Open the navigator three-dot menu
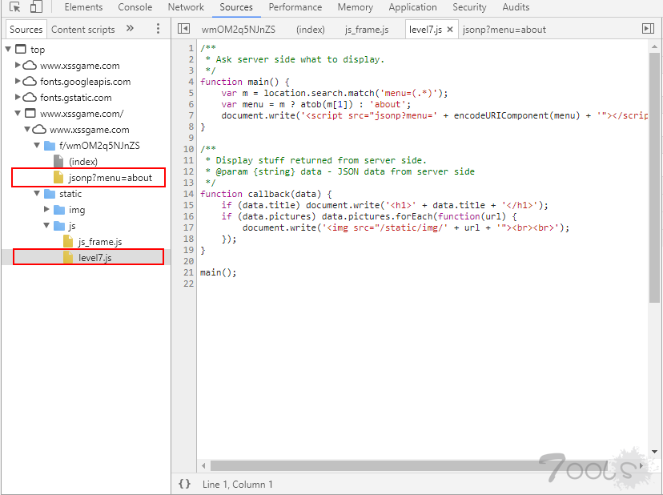The height and width of the screenshot is (495, 663). [158, 28]
